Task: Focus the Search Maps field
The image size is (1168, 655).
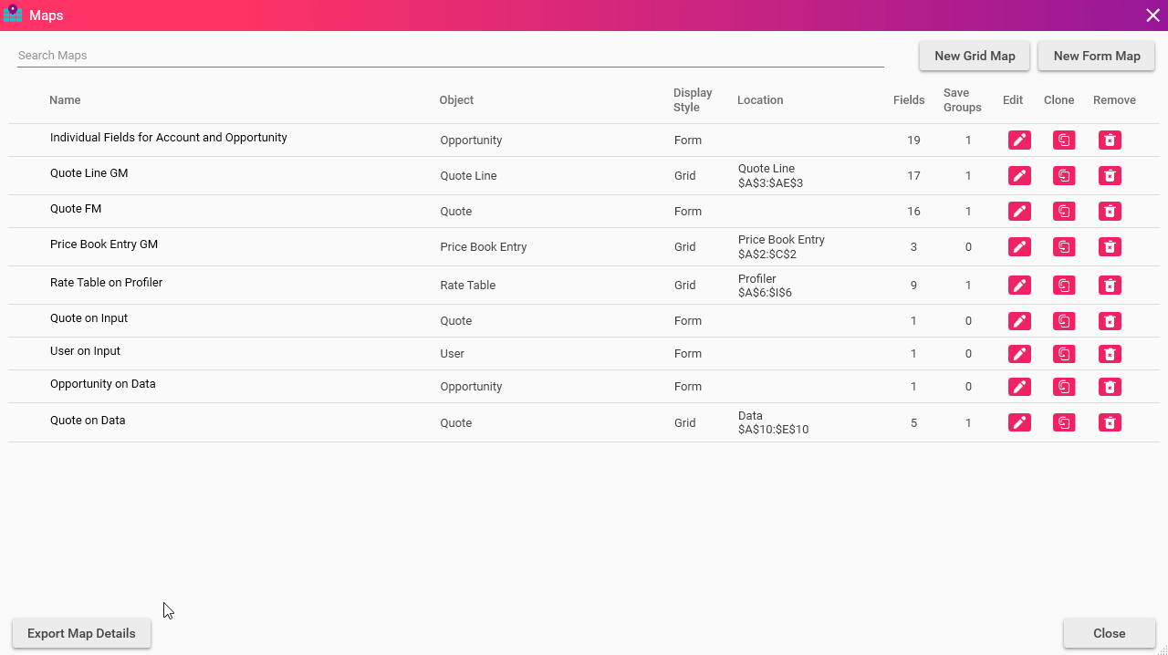Action: pos(450,56)
